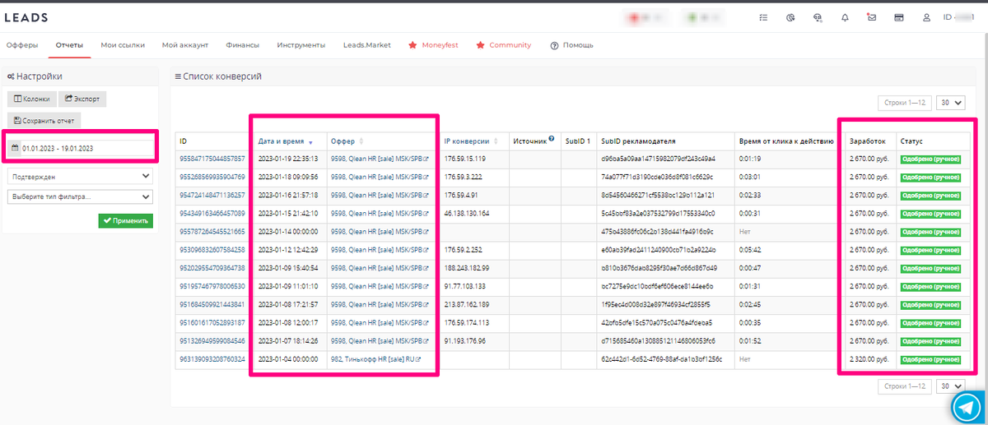Open Qlean HR offer link in 2023-01-12 12:42:29 row
The image size is (988, 425).
tap(376, 249)
